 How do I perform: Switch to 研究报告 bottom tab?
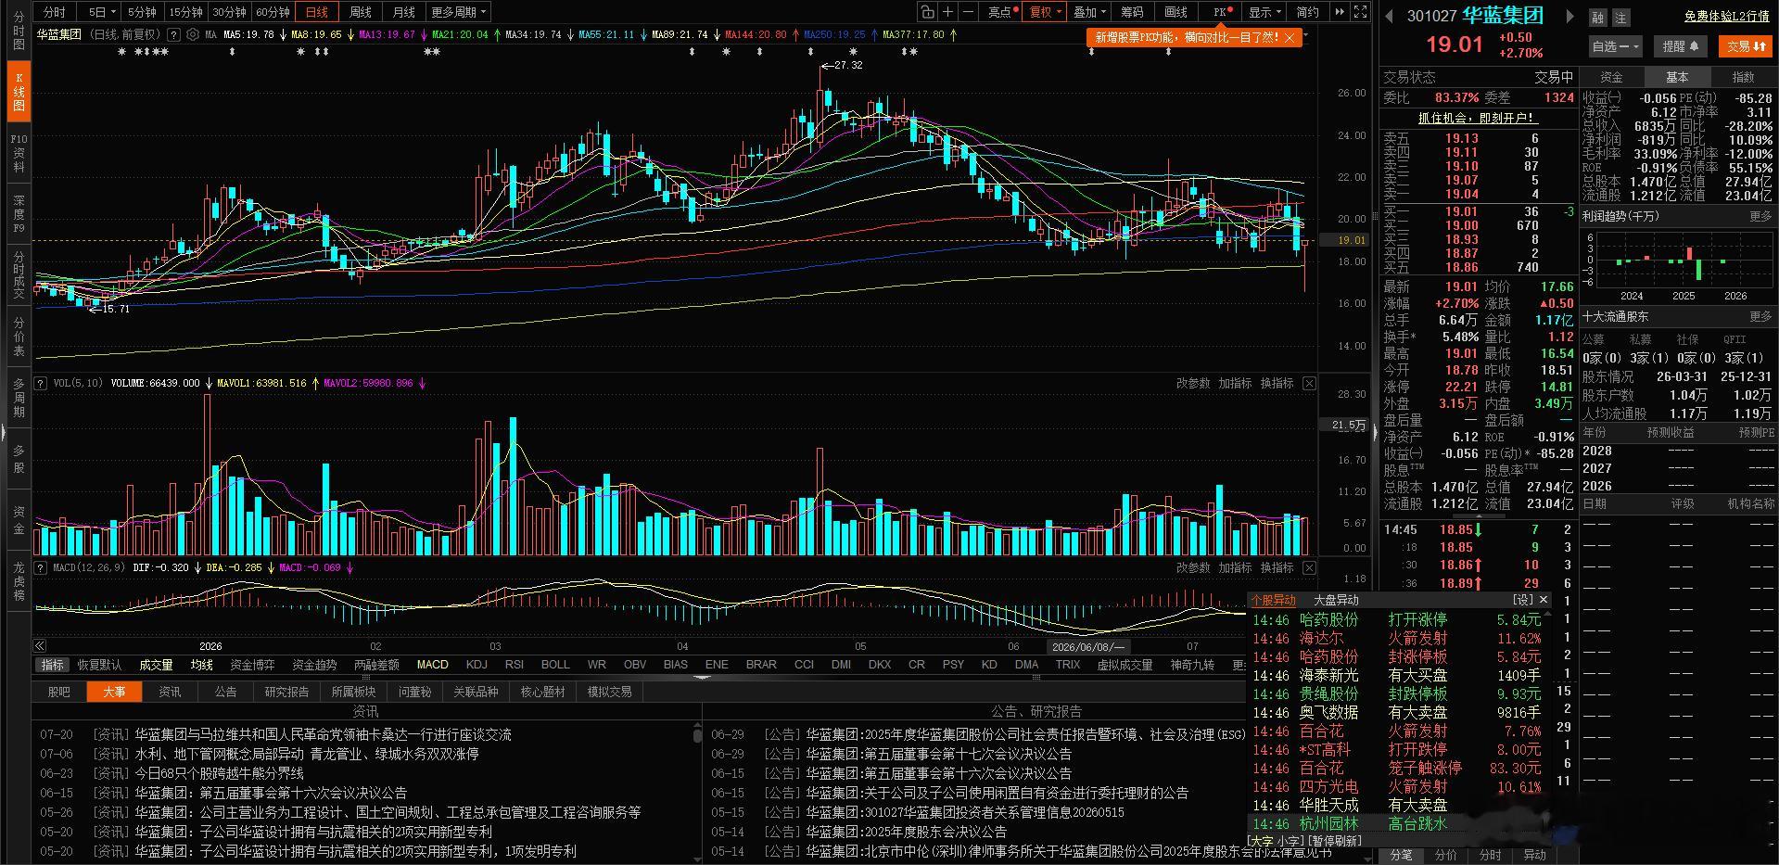pyautogui.click(x=286, y=692)
